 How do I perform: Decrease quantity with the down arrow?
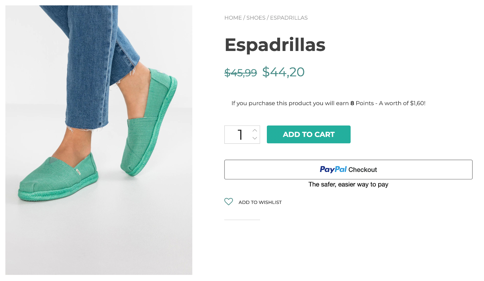255,138
